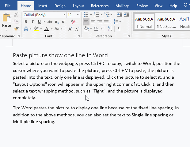Click the Numbering list icon
The height and width of the screenshot is (147, 190).
coord(97,15)
